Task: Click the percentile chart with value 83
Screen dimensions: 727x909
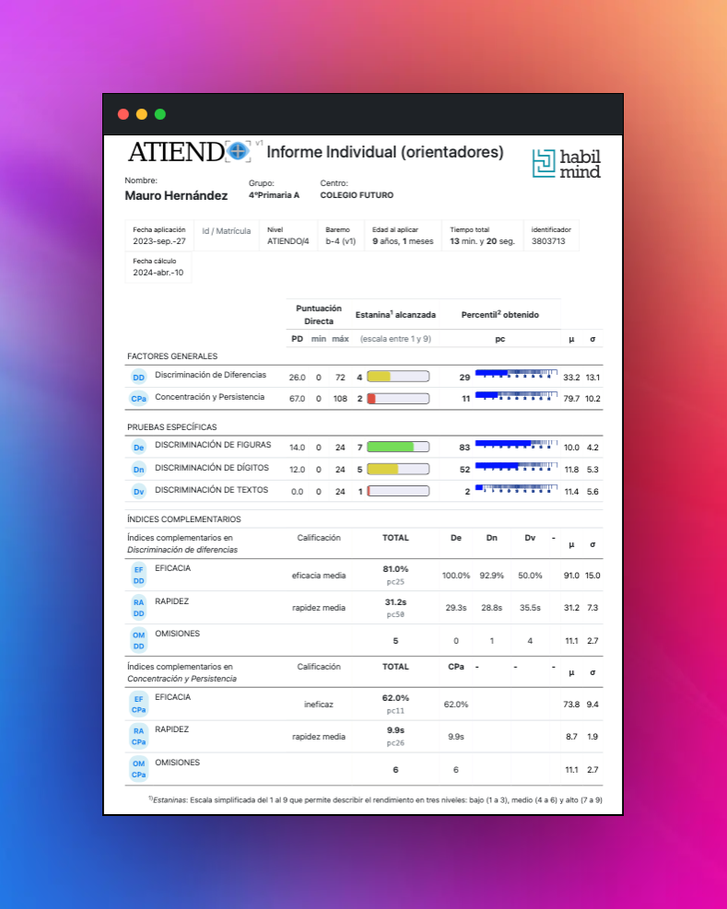Action: pos(516,445)
